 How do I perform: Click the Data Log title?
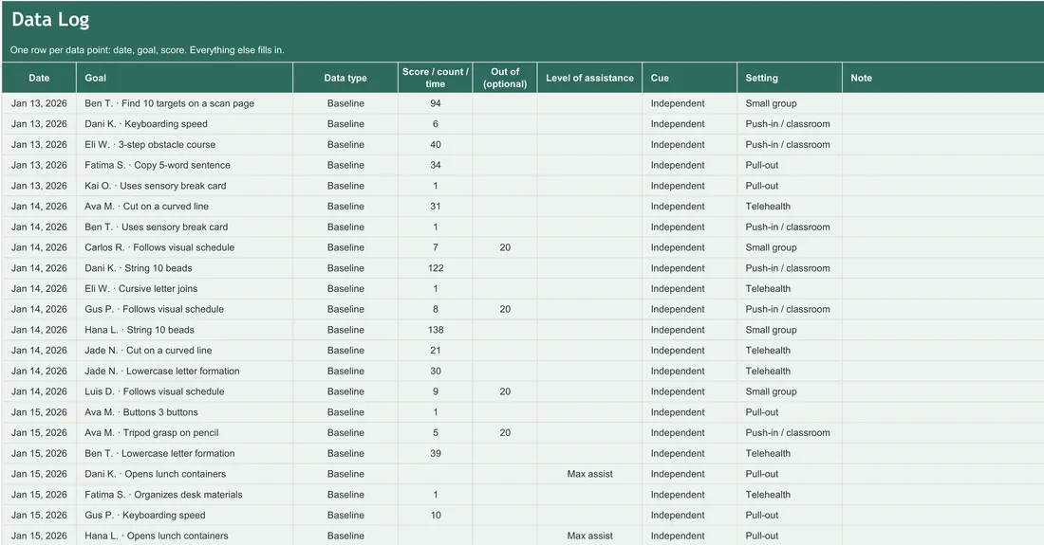click(x=50, y=20)
